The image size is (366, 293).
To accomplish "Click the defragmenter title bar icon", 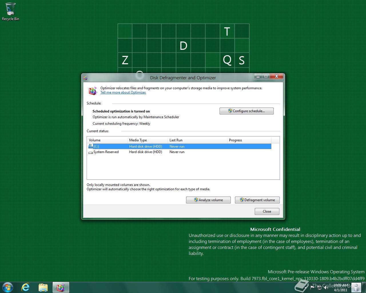I will 85,78.
